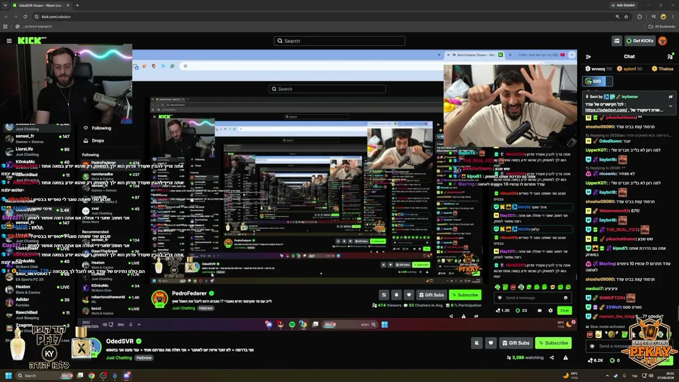679x382 pixels.
Task: Click username SHMUFTZIK in chat
Action: tap(612, 298)
